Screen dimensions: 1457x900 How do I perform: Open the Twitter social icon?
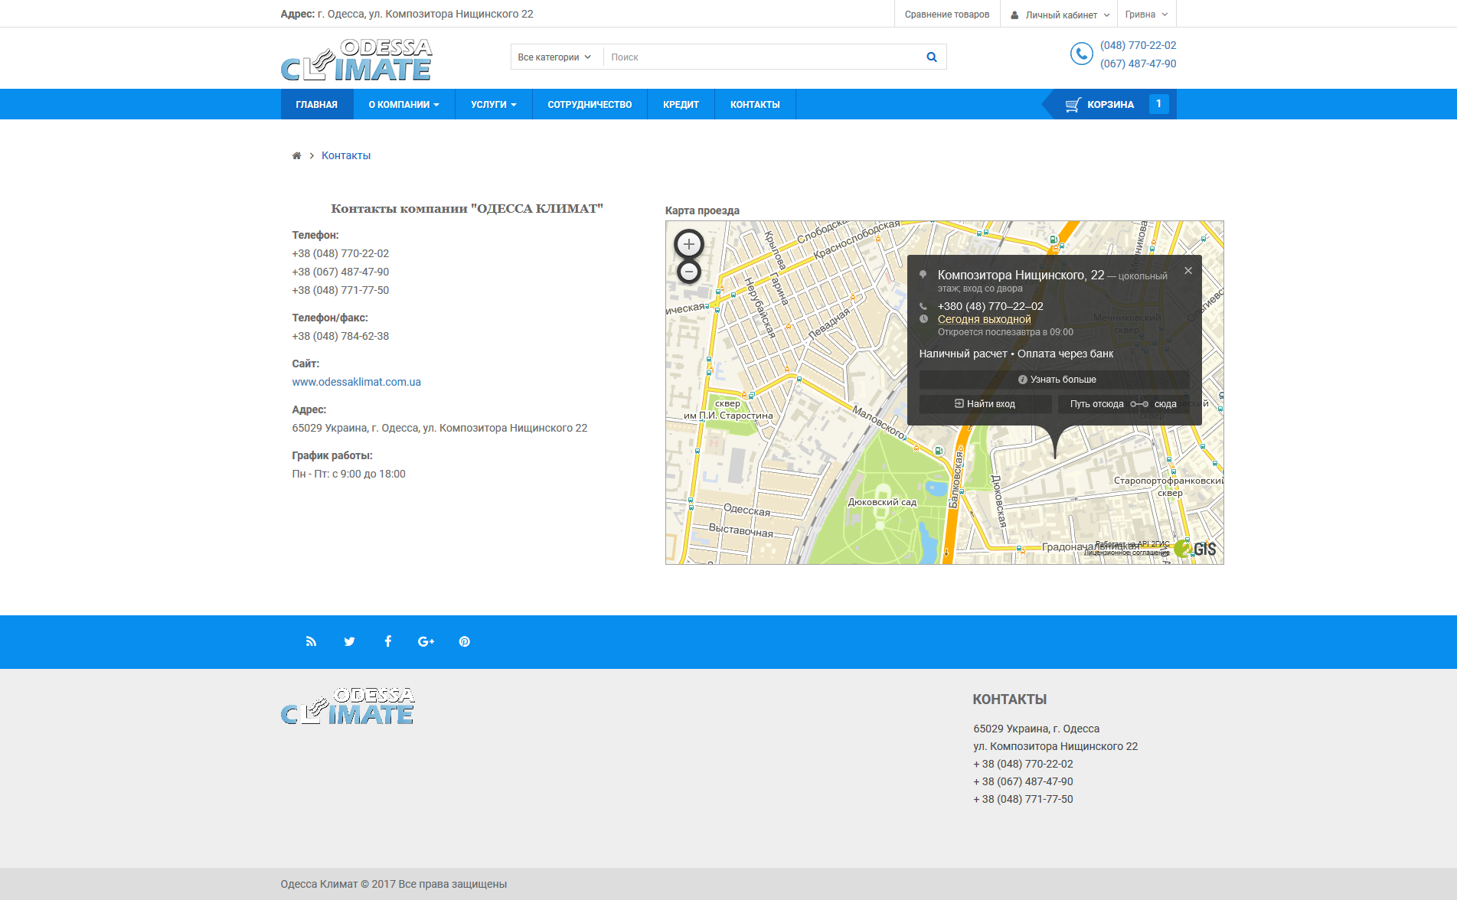(x=349, y=641)
